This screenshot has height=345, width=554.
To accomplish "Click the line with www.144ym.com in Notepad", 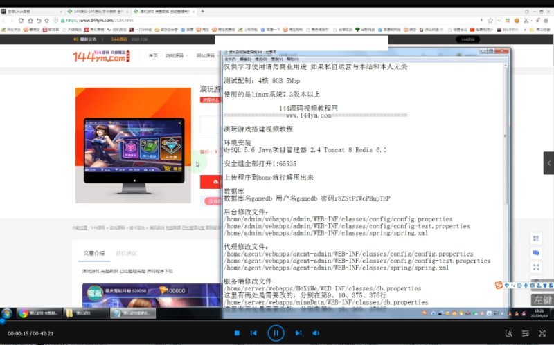I will coord(316,115).
